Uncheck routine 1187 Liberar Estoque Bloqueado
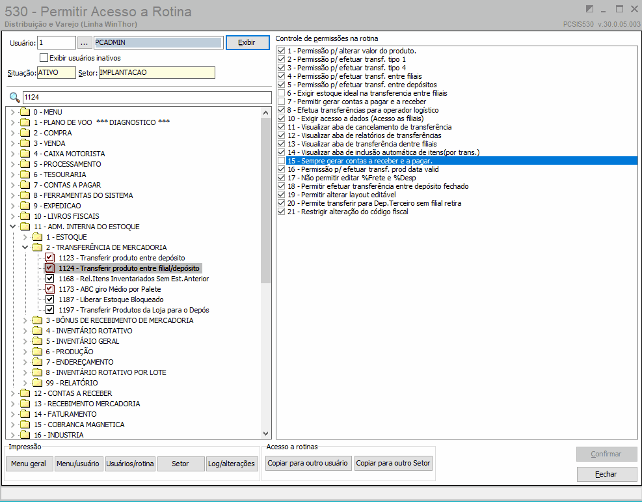The image size is (642, 502). (x=49, y=300)
